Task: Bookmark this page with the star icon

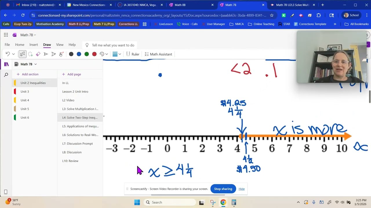Action: click(272, 15)
